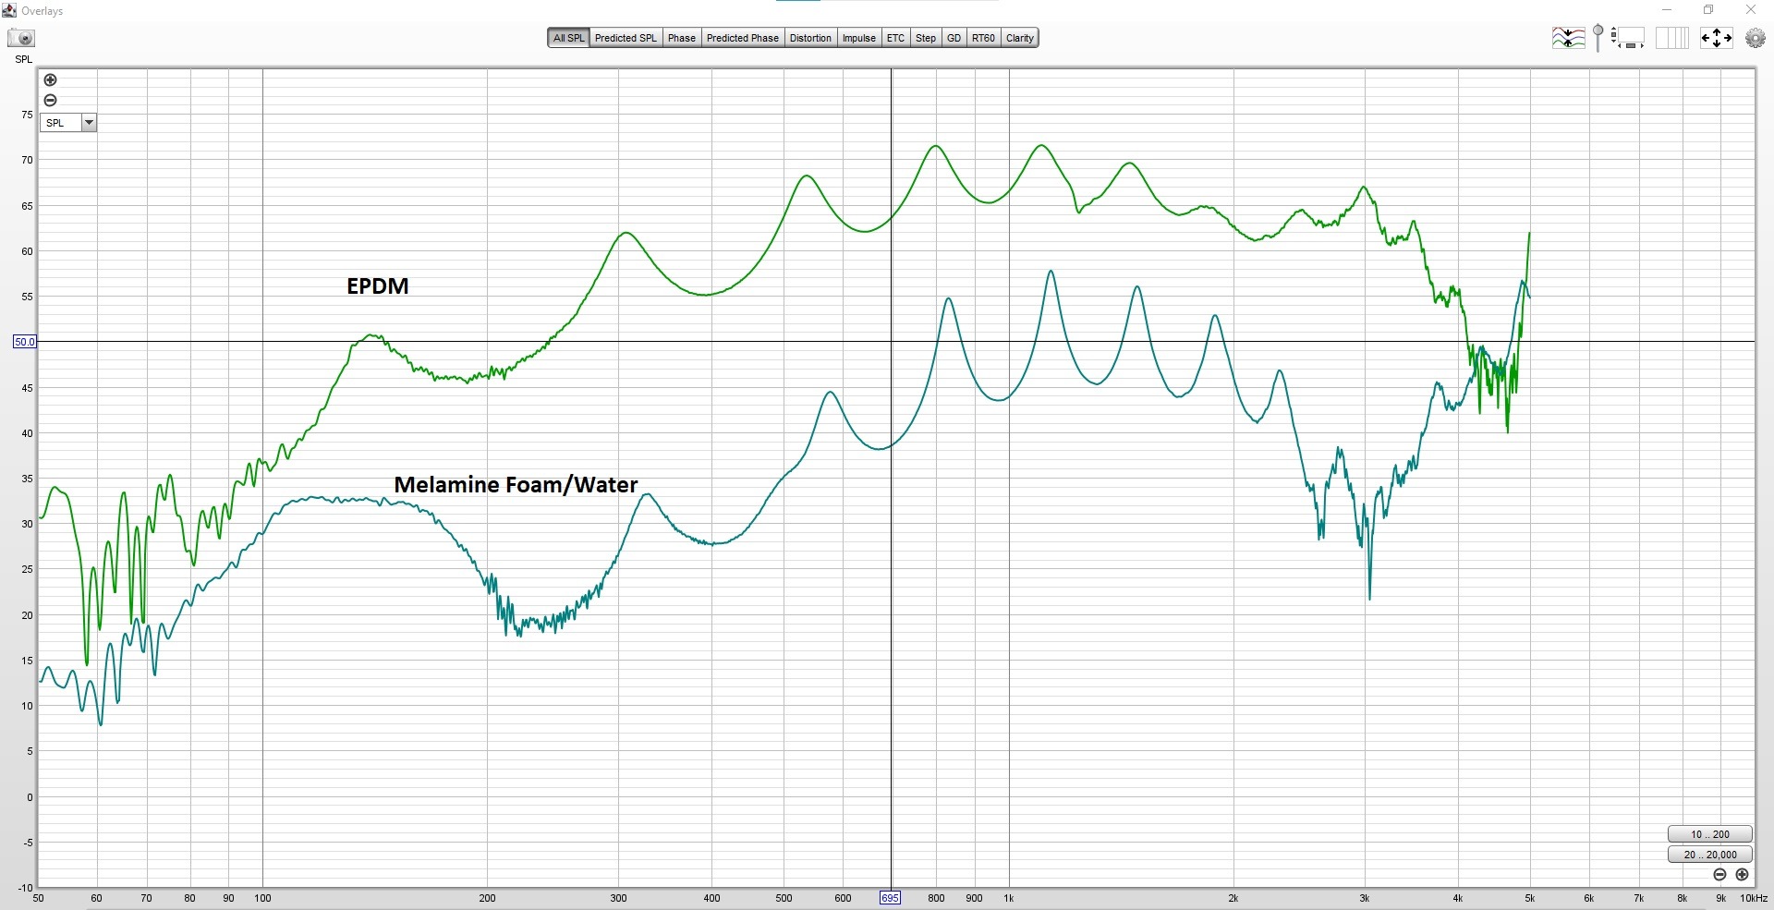Zoom out horizontal frequency axis
The width and height of the screenshot is (1774, 910).
tap(1719, 874)
